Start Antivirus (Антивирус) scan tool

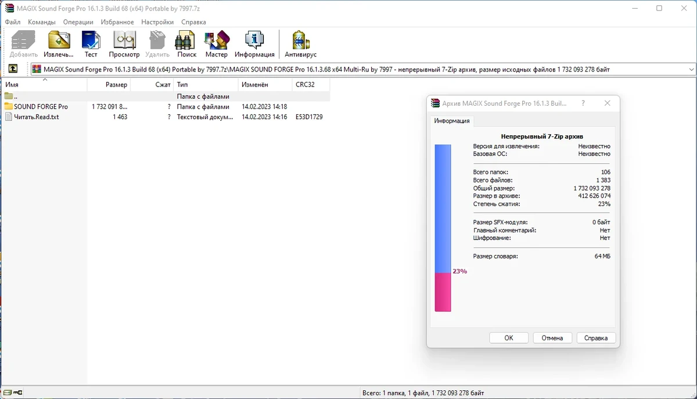(300, 41)
